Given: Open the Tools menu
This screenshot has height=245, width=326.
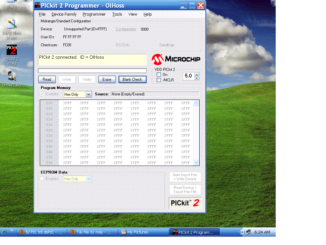Looking at the screenshot, I should click(x=117, y=14).
